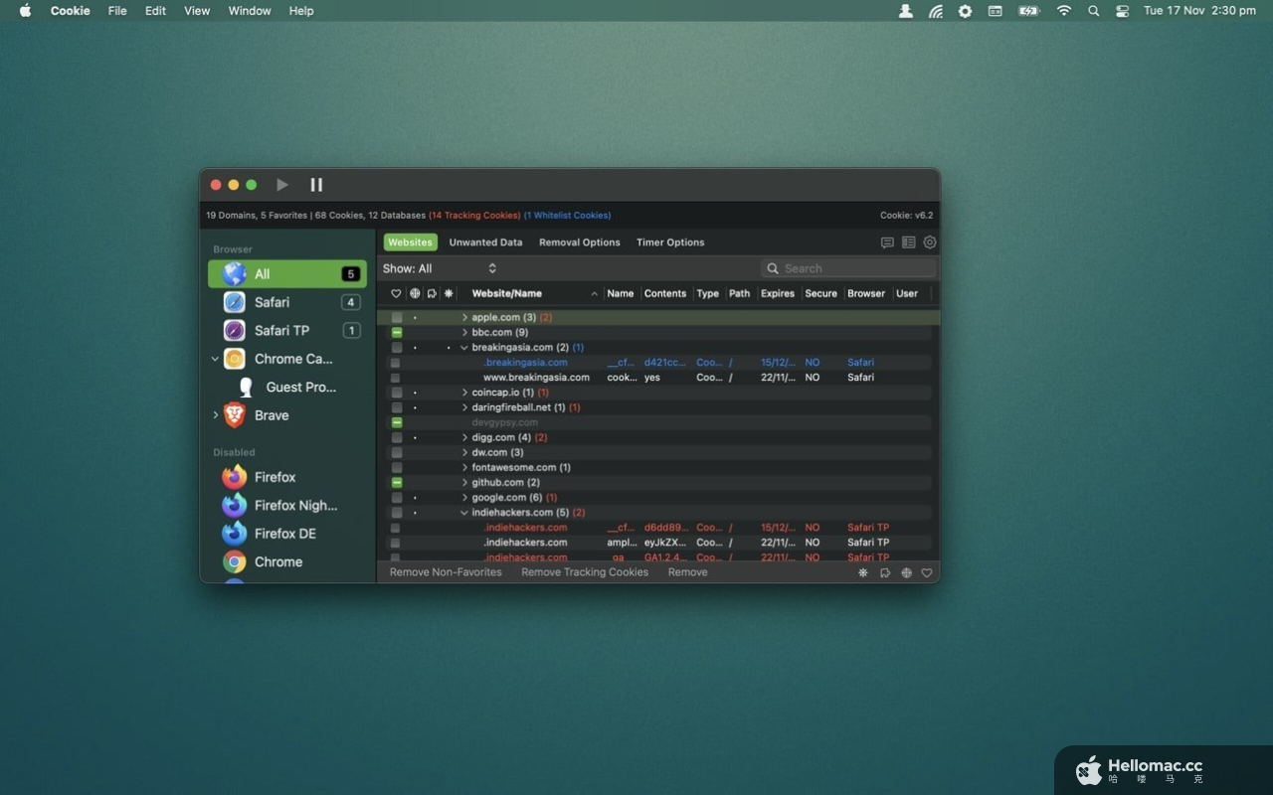
Task: Click the play button in the title bar
Action: click(x=282, y=185)
